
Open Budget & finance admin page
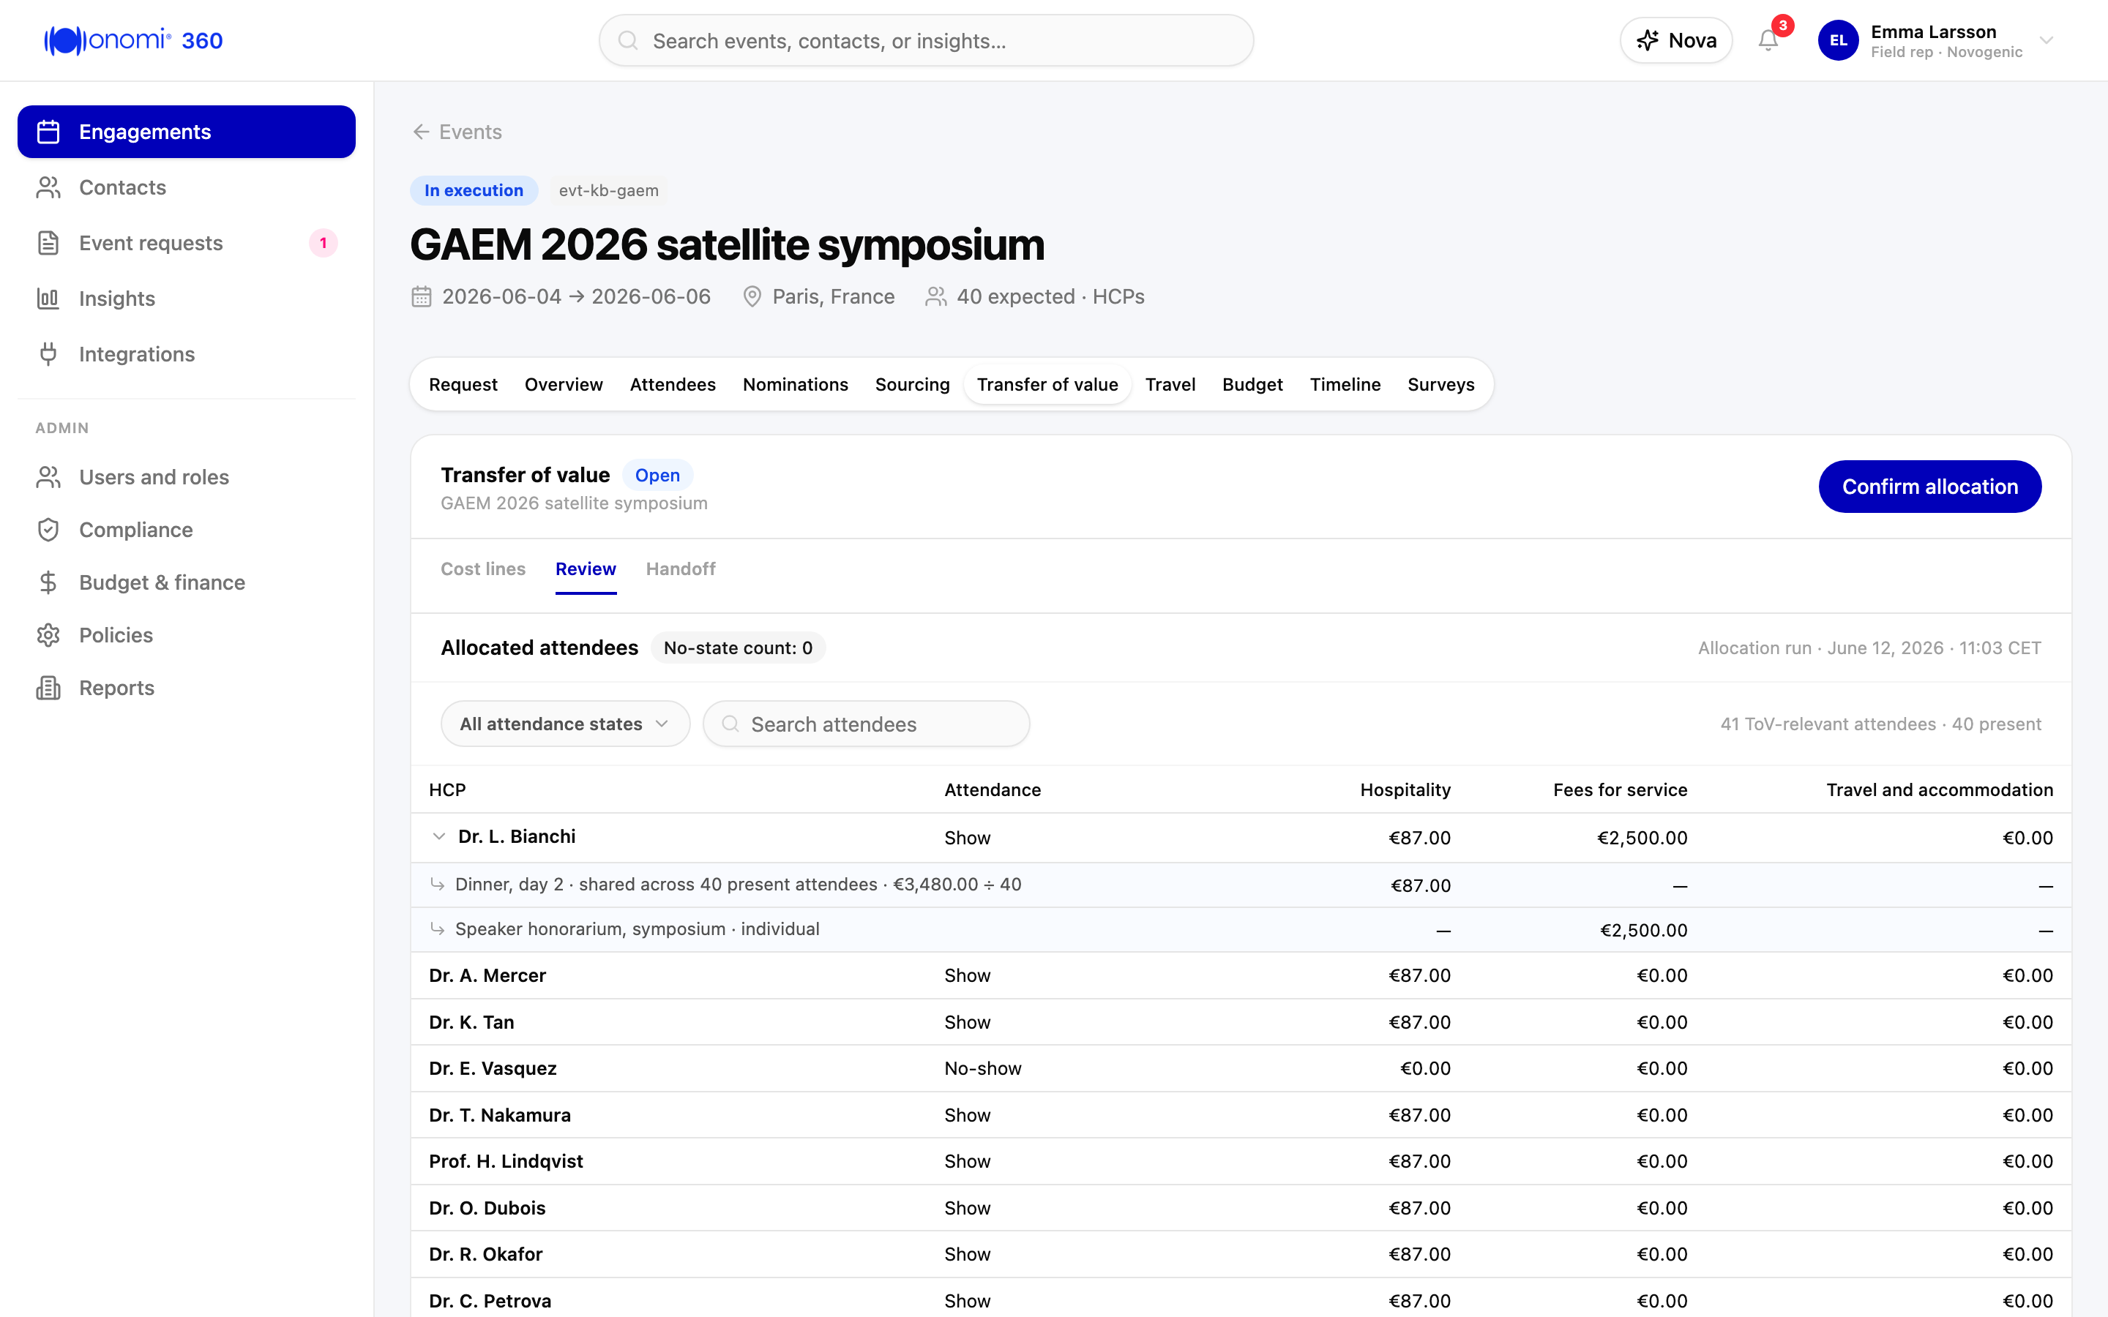(187, 582)
